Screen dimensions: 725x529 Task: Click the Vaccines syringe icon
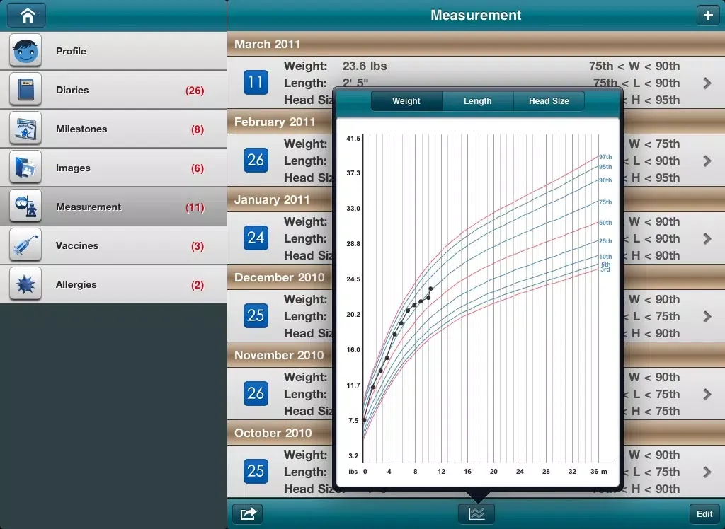click(x=25, y=245)
